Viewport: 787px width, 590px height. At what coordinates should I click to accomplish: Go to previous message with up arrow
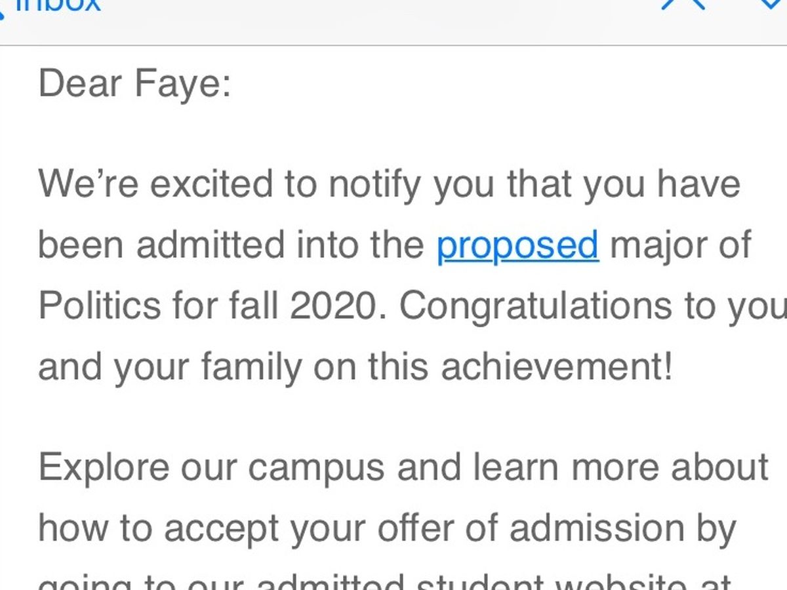coord(683,4)
